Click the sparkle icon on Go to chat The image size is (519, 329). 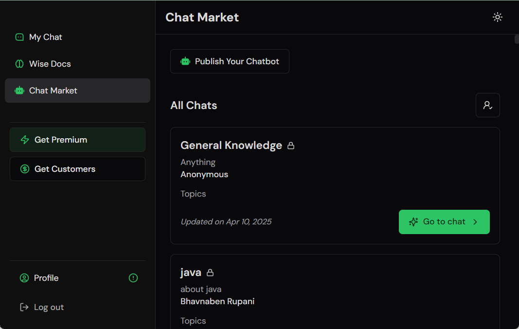(413, 222)
